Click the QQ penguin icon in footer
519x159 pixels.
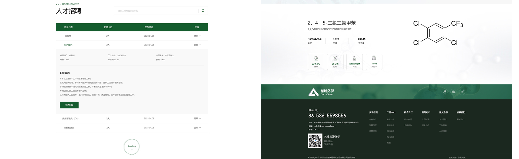coord(445,92)
